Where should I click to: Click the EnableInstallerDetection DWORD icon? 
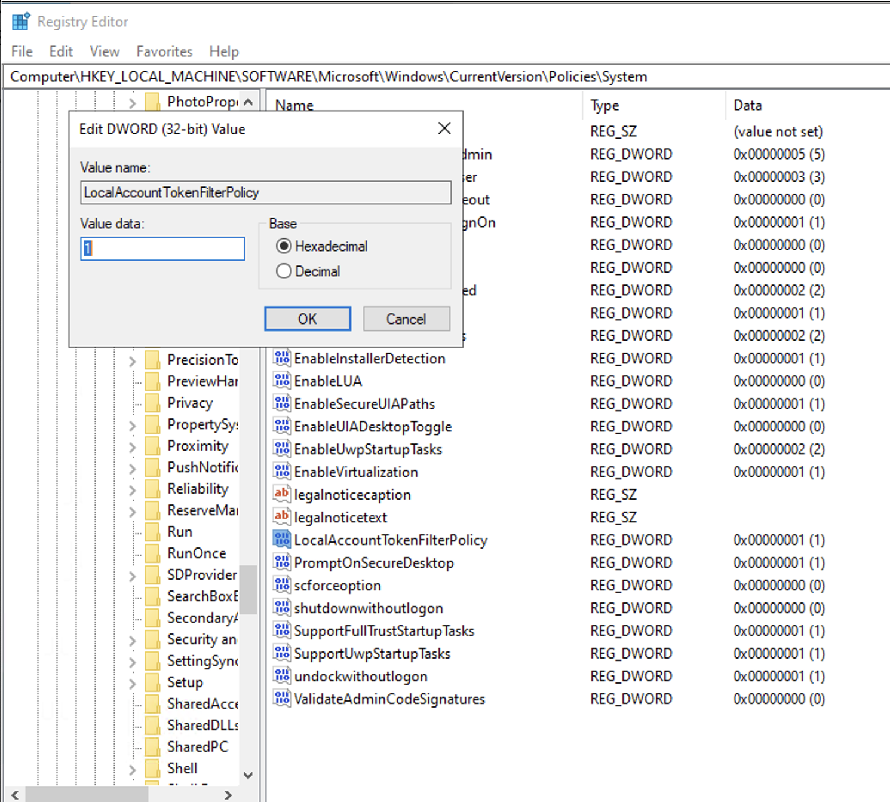pos(282,358)
